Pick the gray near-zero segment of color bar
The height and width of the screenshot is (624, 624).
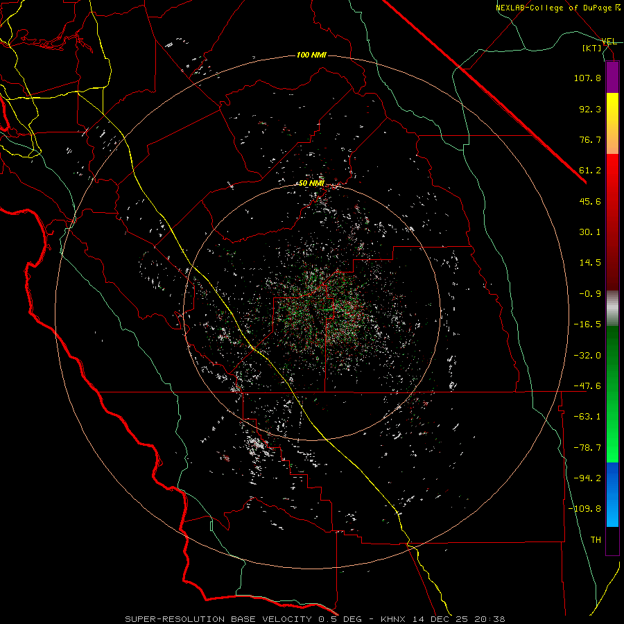[x=612, y=309]
